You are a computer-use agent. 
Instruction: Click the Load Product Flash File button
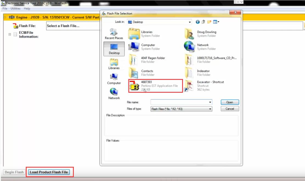(49, 172)
